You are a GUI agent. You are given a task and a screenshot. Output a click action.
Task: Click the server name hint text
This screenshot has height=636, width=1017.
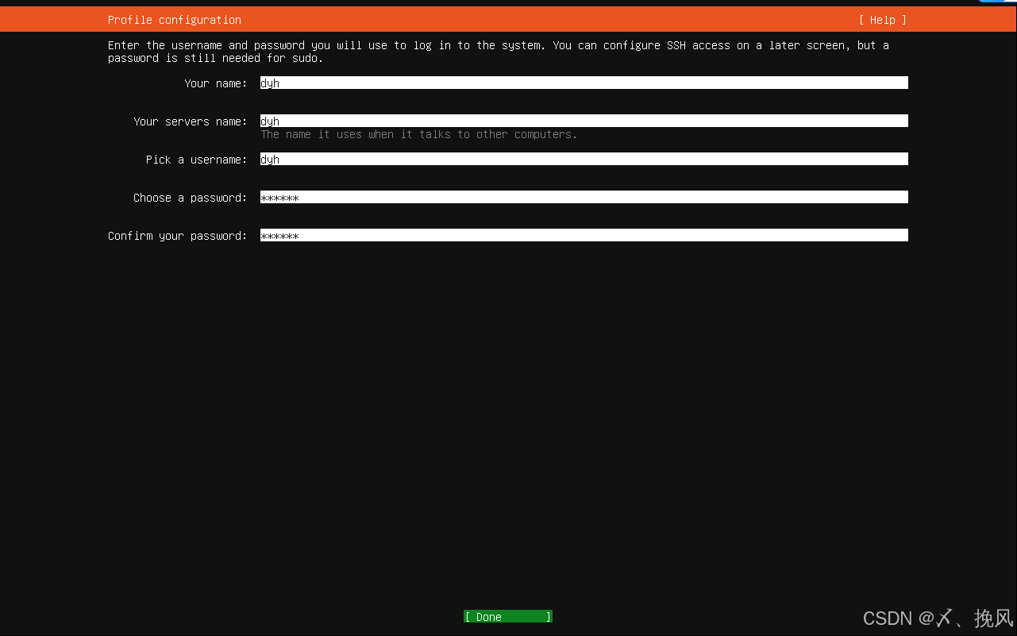(x=418, y=134)
